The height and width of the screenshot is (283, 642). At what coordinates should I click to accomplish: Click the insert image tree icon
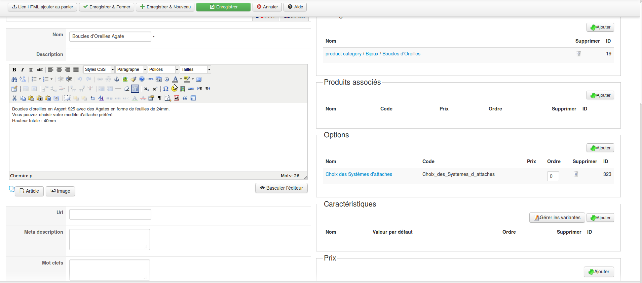pyautogui.click(x=125, y=79)
